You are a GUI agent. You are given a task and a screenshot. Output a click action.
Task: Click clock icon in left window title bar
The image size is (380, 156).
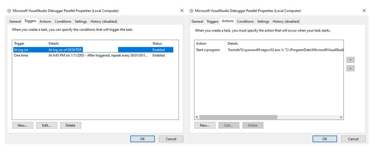[x=9, y=11]
